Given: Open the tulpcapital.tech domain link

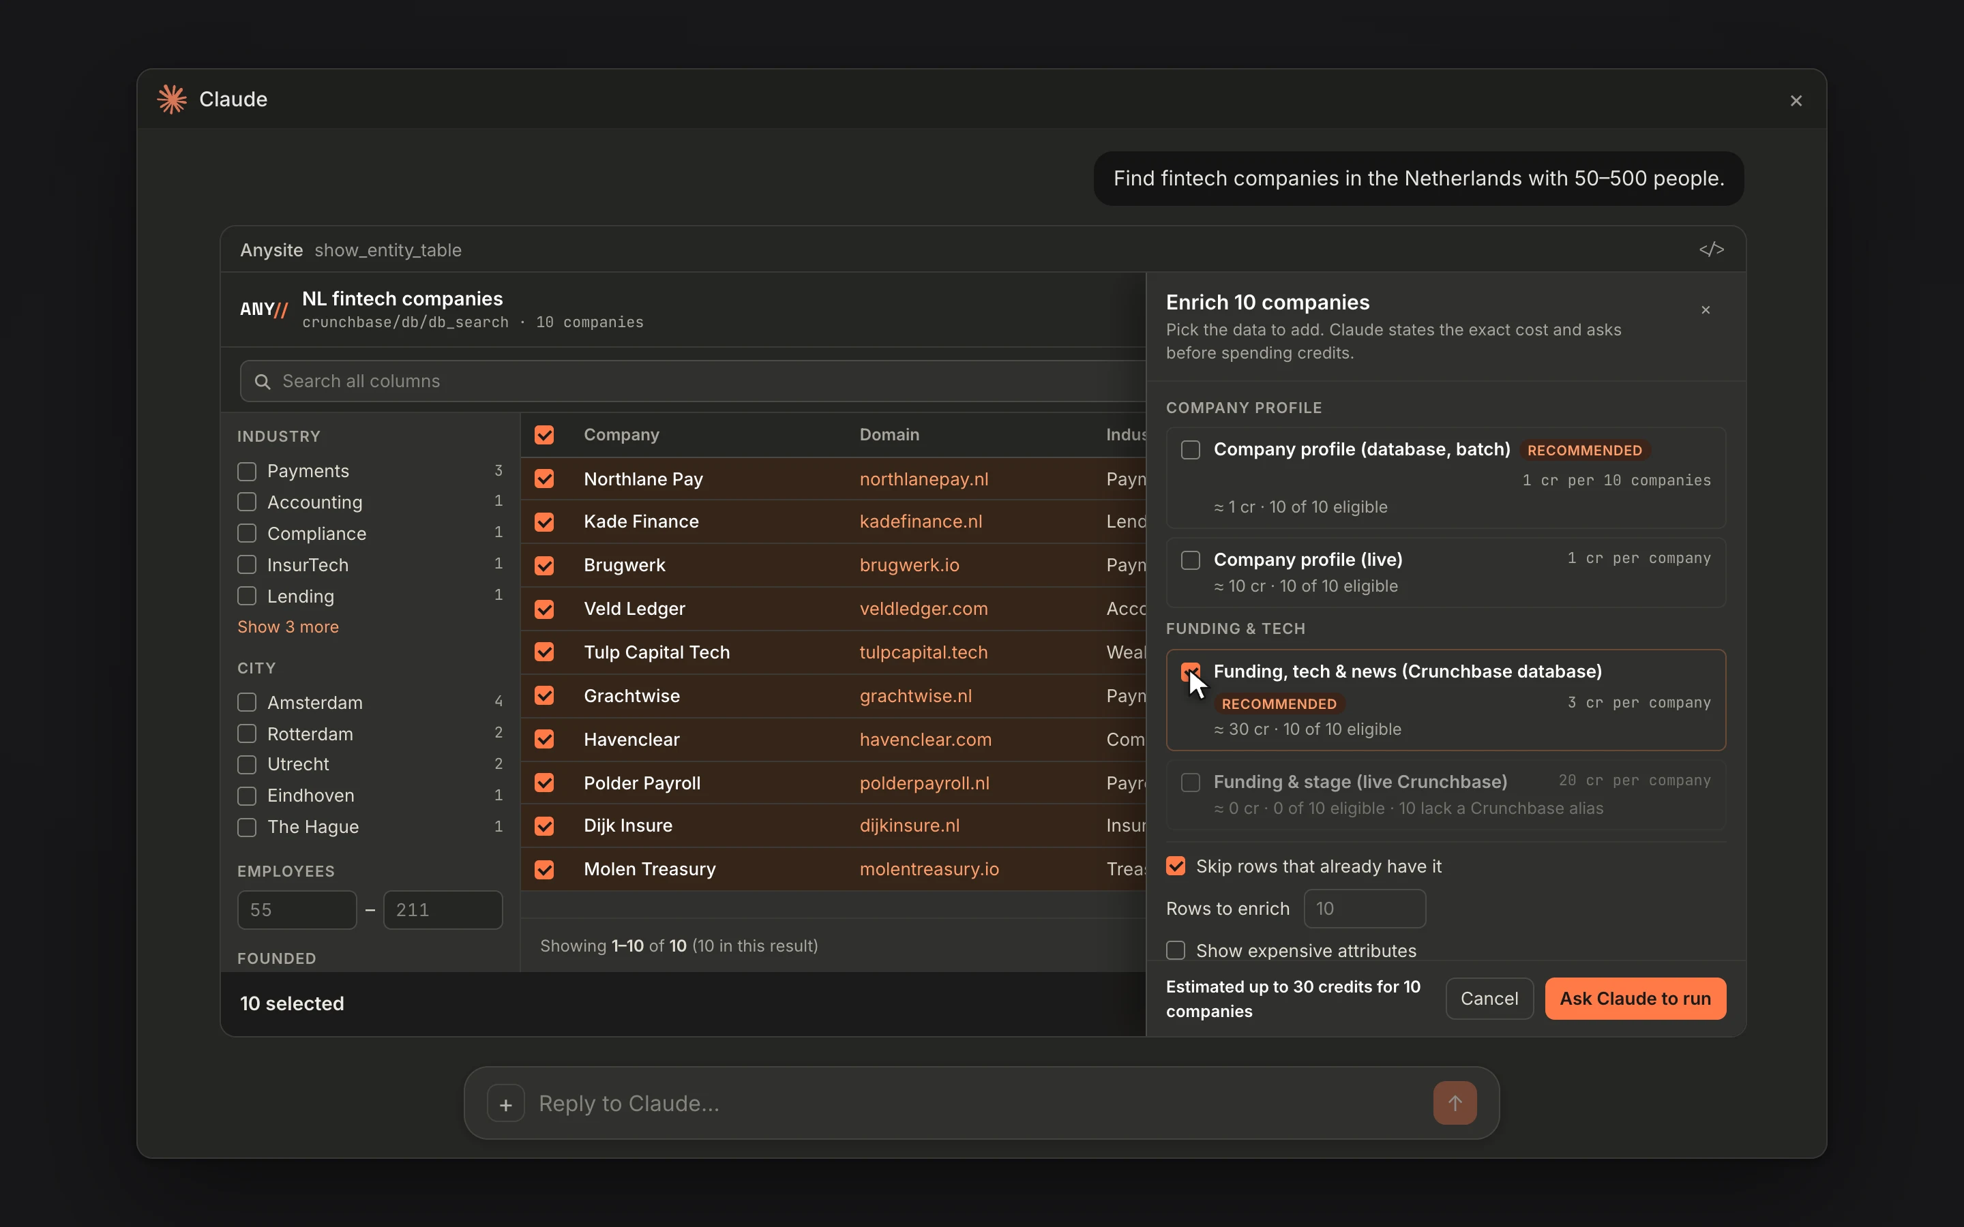Looking at the screenshot, I should [x=923, y=652].
